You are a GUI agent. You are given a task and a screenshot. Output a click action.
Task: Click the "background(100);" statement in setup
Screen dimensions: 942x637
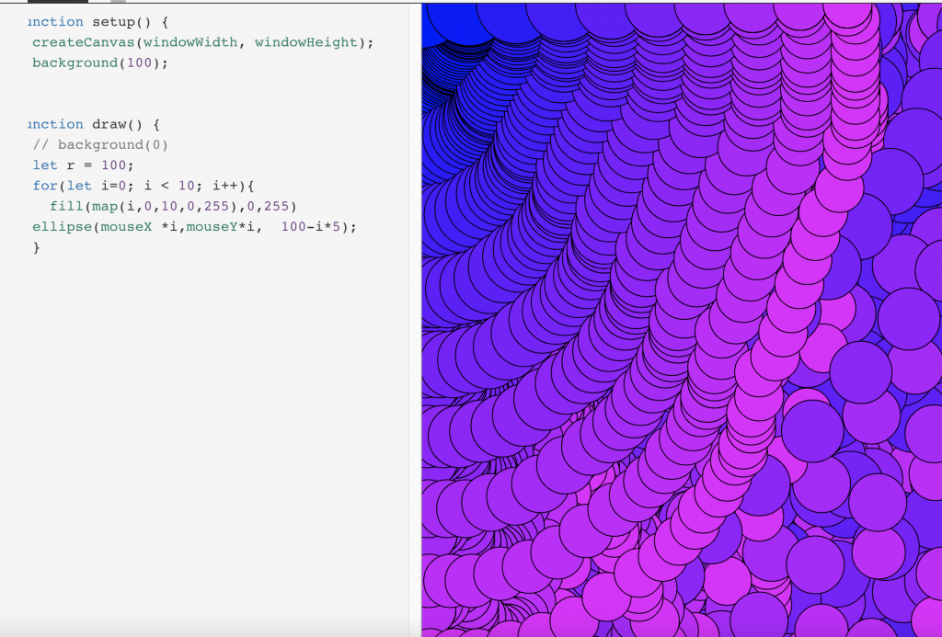[x=100, y=63]
